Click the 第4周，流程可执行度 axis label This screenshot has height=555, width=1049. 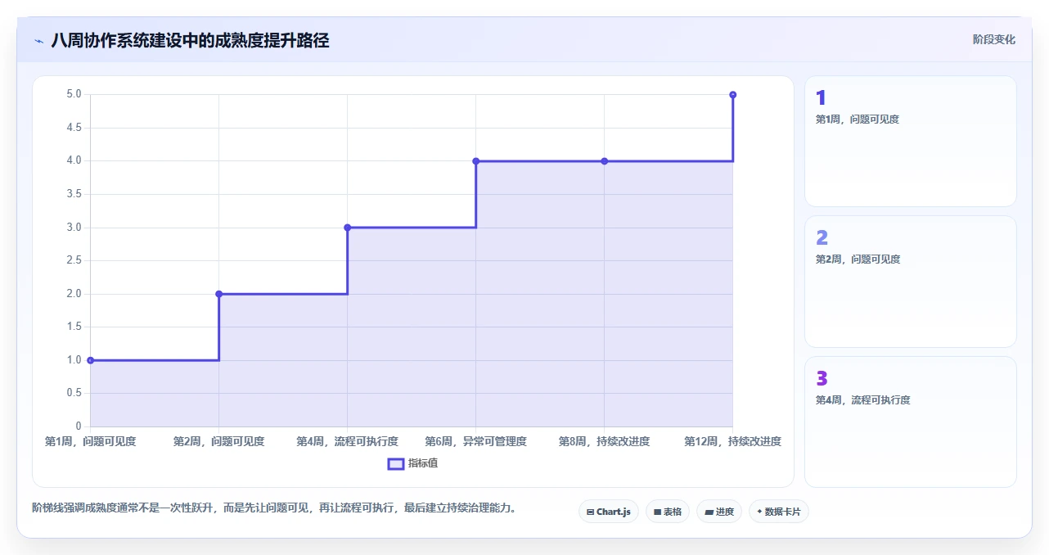coord(347,441)
